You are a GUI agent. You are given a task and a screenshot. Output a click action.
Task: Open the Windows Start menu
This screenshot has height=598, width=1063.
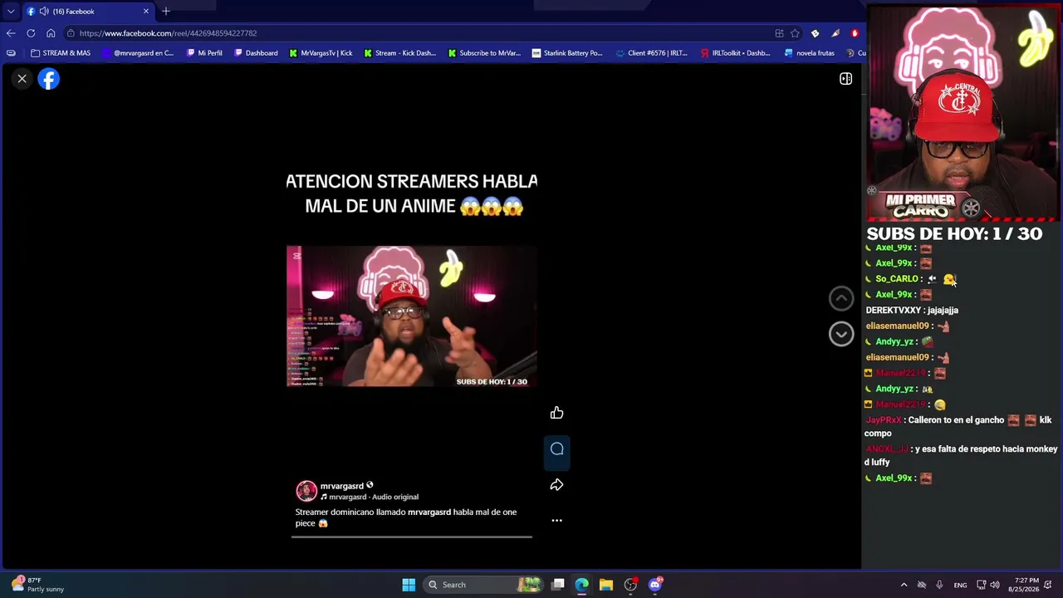(409, 585)
